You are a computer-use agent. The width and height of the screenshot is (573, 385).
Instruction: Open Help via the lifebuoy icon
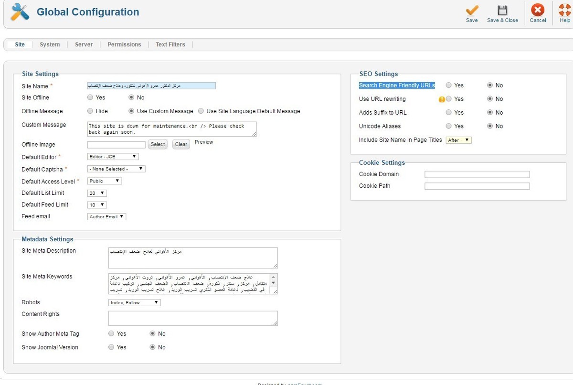(x=565, y=11)
